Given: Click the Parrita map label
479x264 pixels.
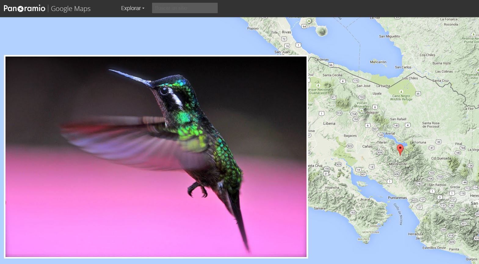Looking at the screenshot, I should 454,249.
